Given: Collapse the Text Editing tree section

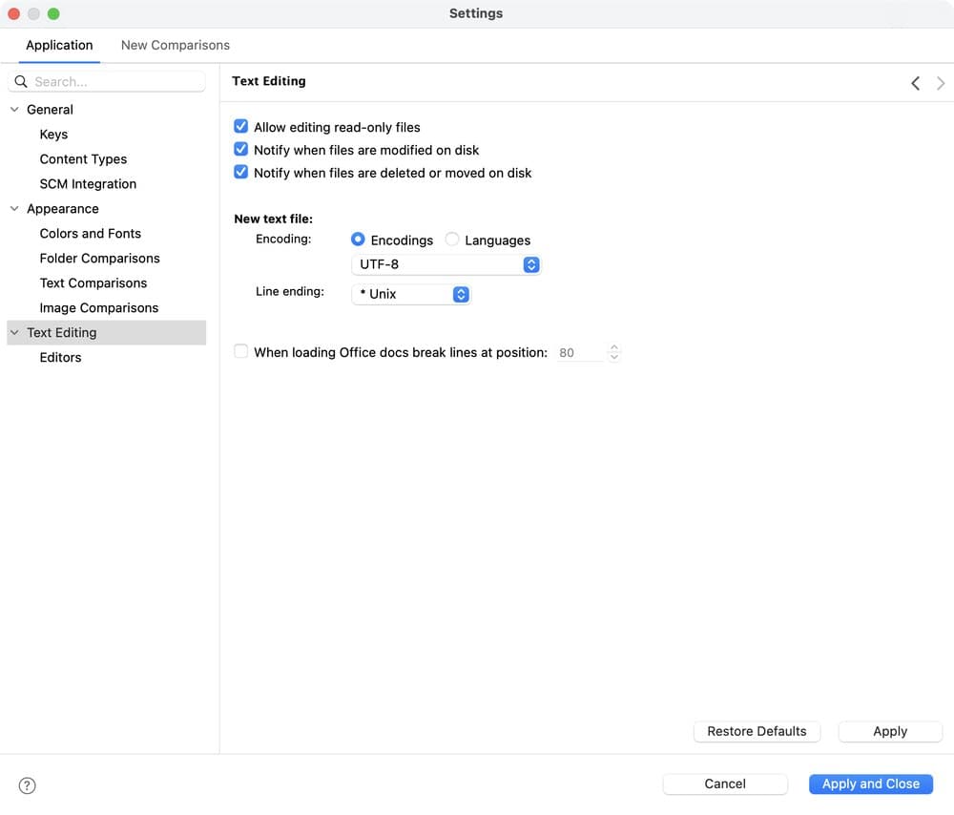Looking at the screenshot, I should click(14, 333).
